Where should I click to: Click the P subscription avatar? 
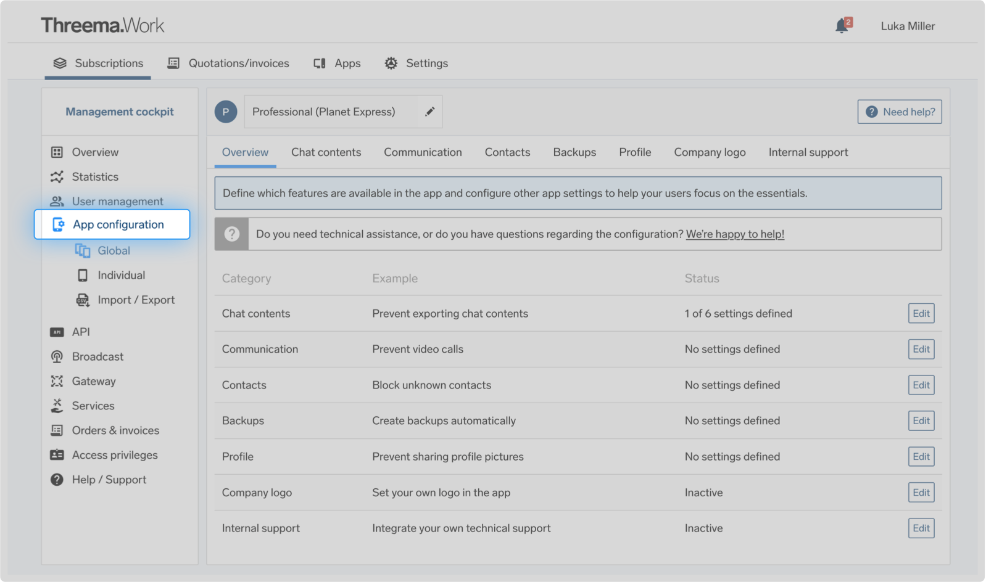coord(226,112)
